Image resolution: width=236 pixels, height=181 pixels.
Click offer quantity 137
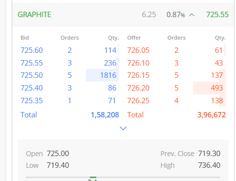tap(217, 75)
